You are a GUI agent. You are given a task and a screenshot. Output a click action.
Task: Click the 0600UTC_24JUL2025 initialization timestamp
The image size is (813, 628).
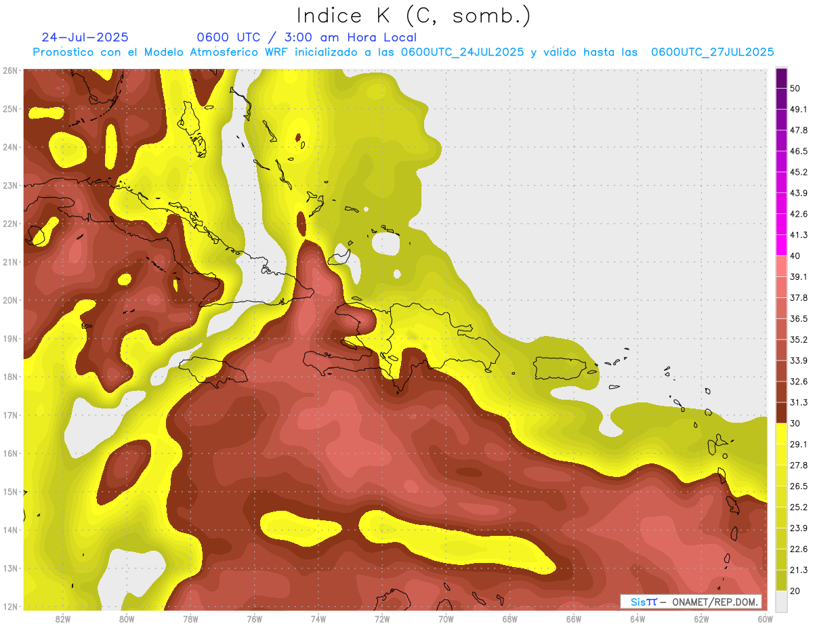(x=462, y=52)
